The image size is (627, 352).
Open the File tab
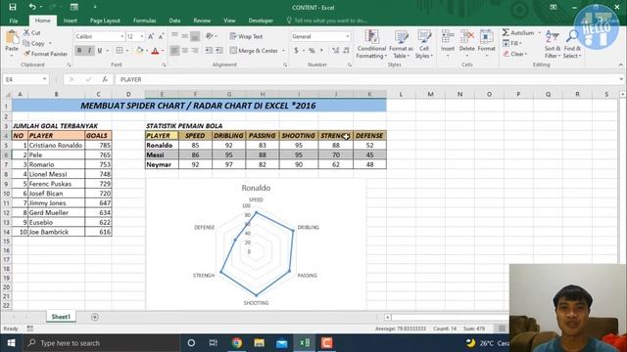[x=14, y=21]
